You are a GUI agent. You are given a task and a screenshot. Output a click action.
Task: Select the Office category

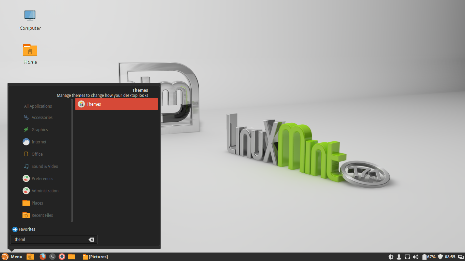pos(33,154)
